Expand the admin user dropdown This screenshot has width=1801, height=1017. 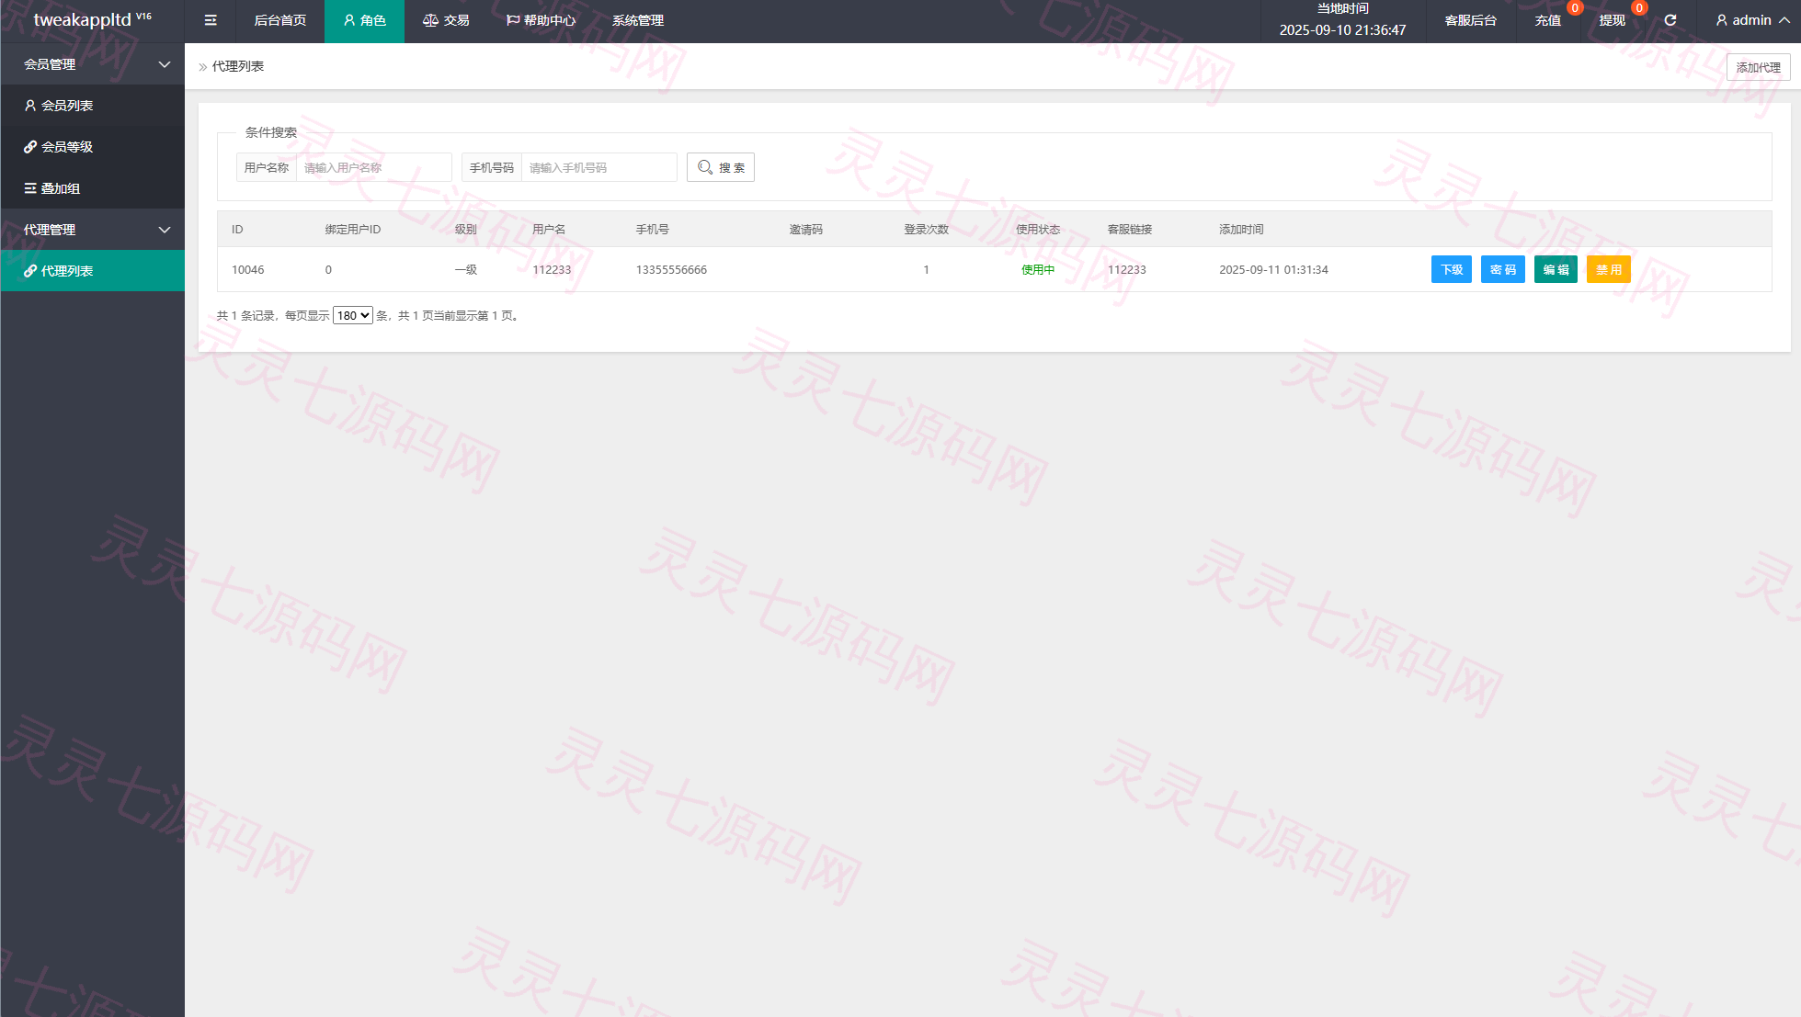tap(1752, 20)
